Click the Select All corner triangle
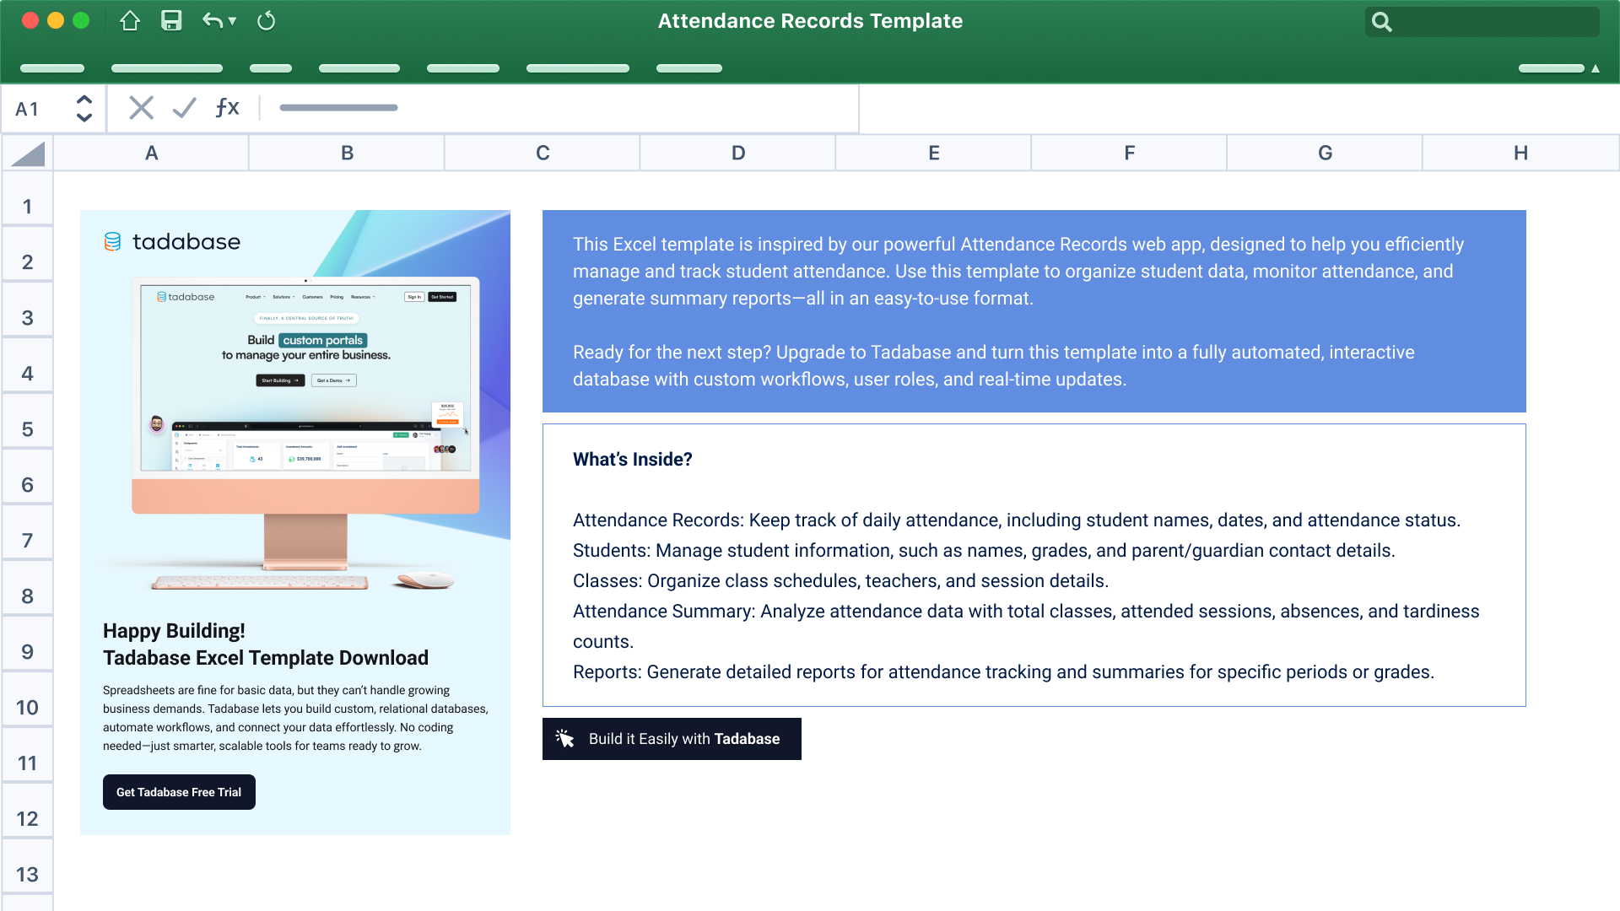Screen dimensions: 1620x911 [28, 154]
